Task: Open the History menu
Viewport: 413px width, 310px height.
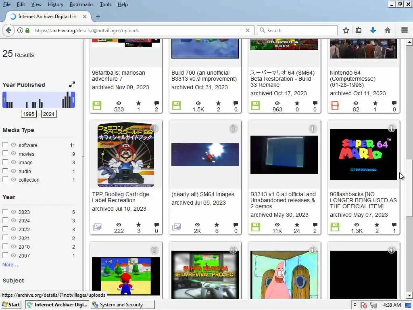Action: (56, 4)
